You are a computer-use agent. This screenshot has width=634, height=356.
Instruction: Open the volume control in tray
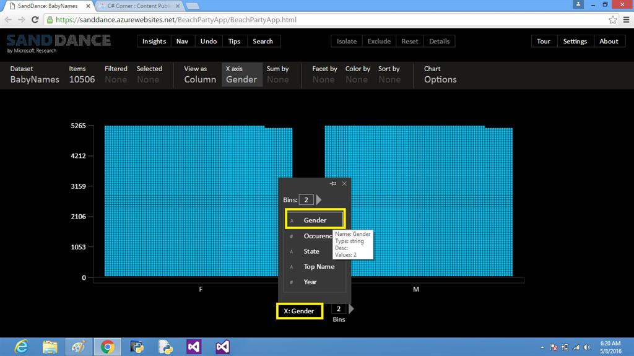(x=587, y=347)
